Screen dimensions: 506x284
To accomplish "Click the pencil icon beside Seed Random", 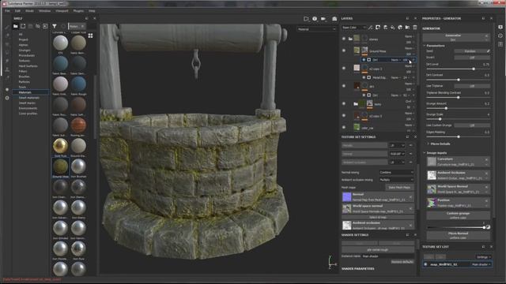I will click(x=489, y=50).
